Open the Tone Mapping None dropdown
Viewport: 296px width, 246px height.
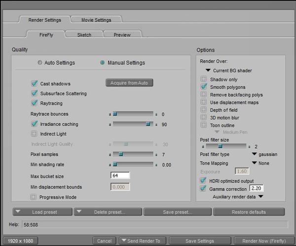pyautogui.click(x=260, y=163)
